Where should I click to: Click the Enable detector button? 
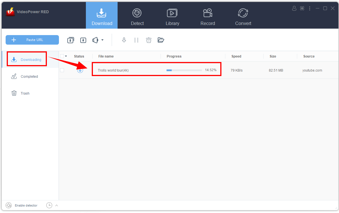click(x=26, y=205)
